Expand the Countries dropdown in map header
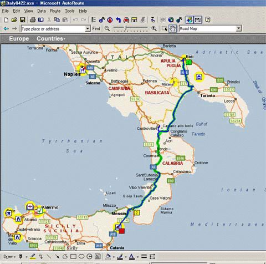 51,39
